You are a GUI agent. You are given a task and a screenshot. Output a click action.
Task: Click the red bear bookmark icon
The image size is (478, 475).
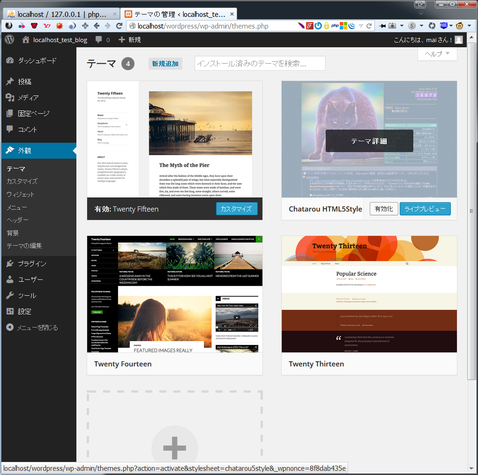point(34,26)
